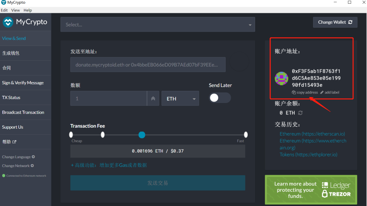Click the 0 ETH balance value
367x206 pixels.
(287, 113)
